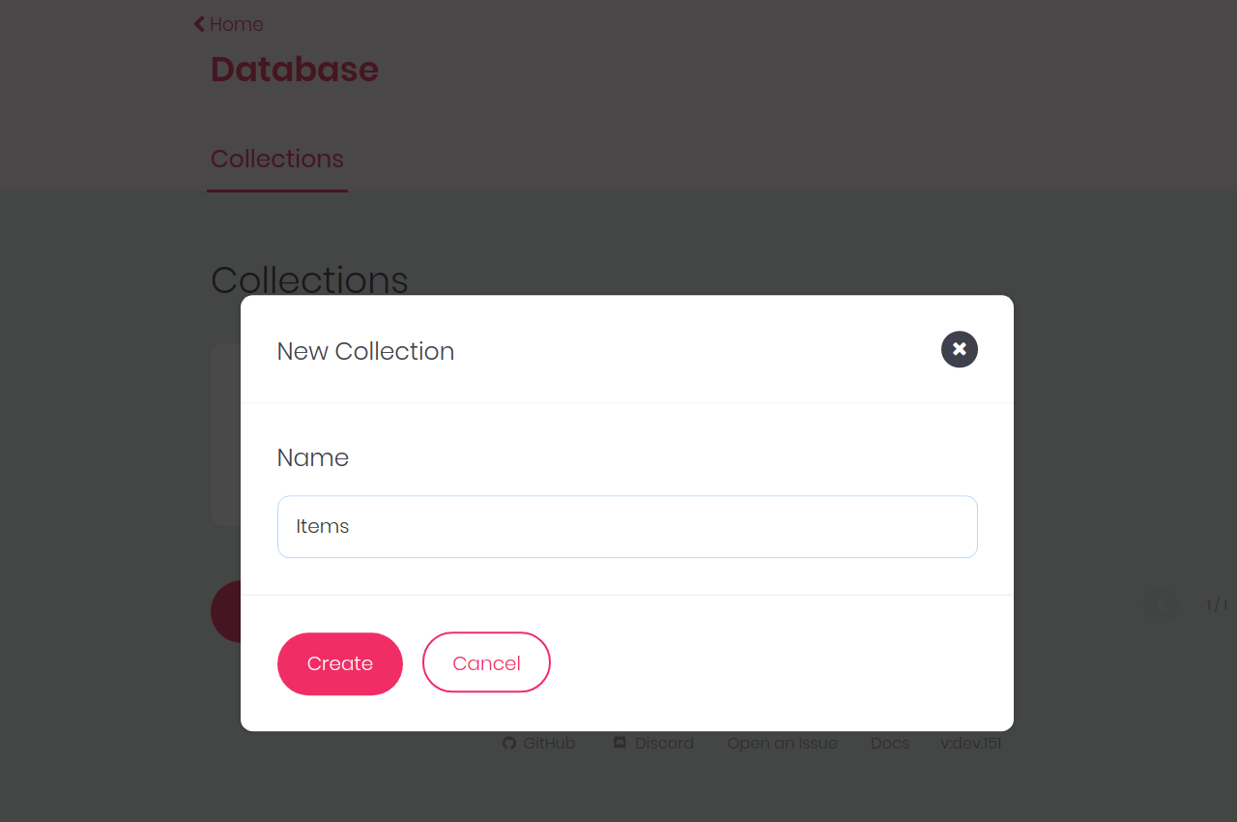Navigate back using the Home link

point(236,23)
